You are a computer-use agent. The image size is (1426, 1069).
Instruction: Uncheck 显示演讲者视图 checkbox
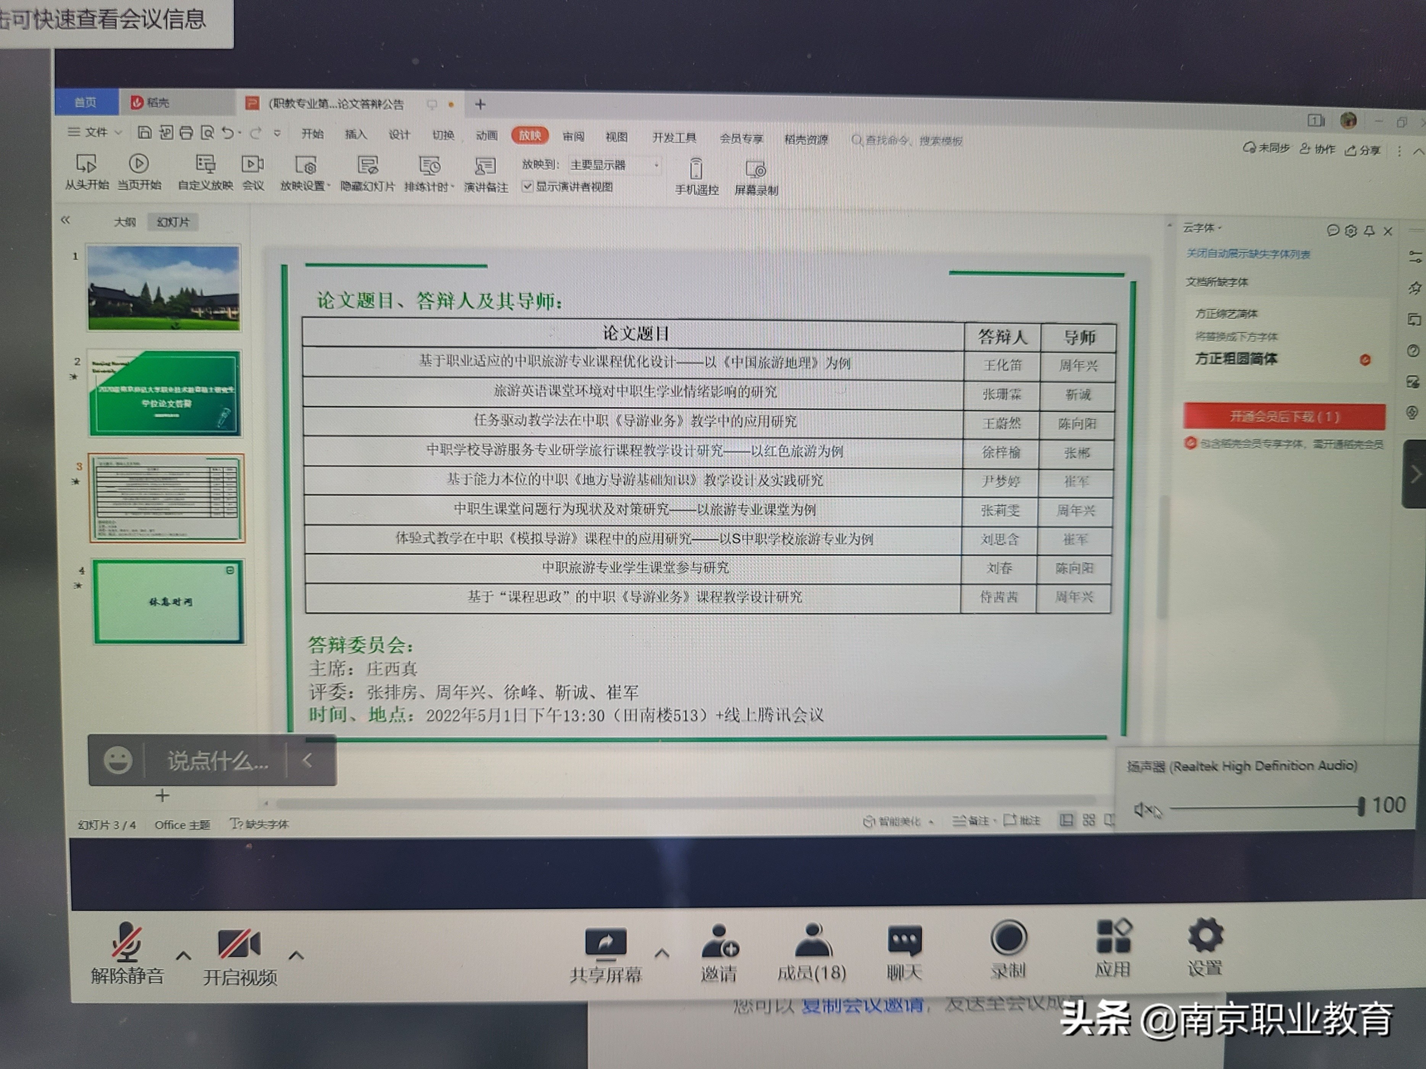(x=529, y=188)
